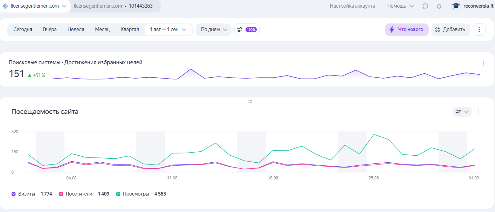495x212 pixels.
Task: Toggle the Просмотры series checkbox
Action: [x=118, y=194]
